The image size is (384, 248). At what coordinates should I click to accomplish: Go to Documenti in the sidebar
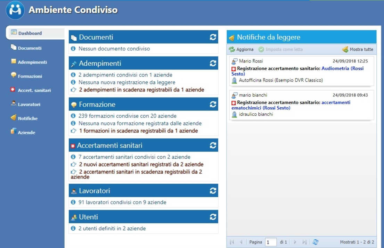coord(30,48)
